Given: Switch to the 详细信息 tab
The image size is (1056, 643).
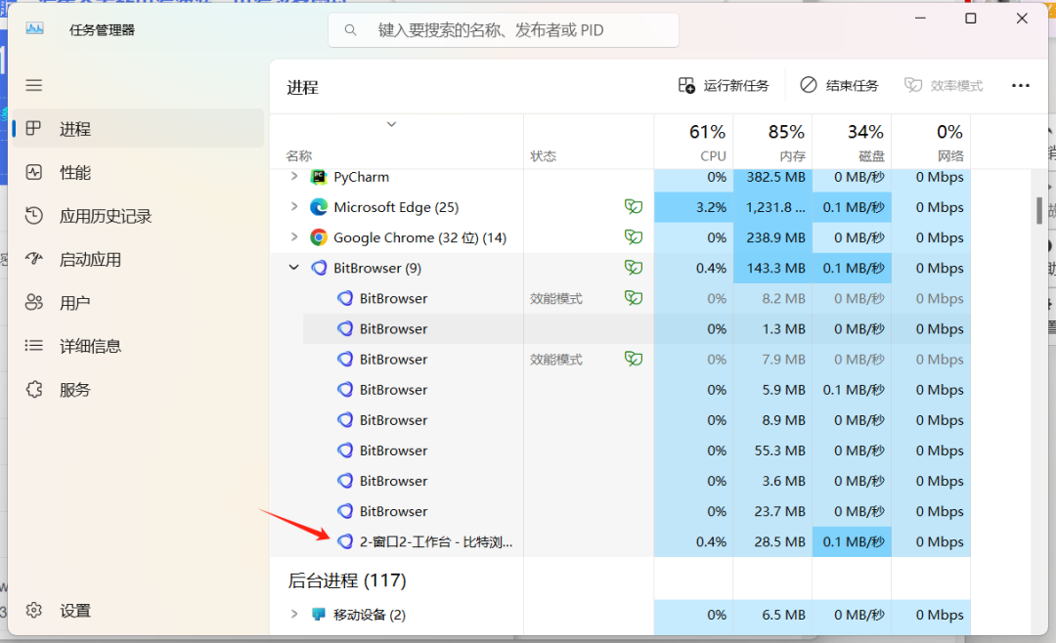Looking at the screenshot, I should [x=138, y=346].
